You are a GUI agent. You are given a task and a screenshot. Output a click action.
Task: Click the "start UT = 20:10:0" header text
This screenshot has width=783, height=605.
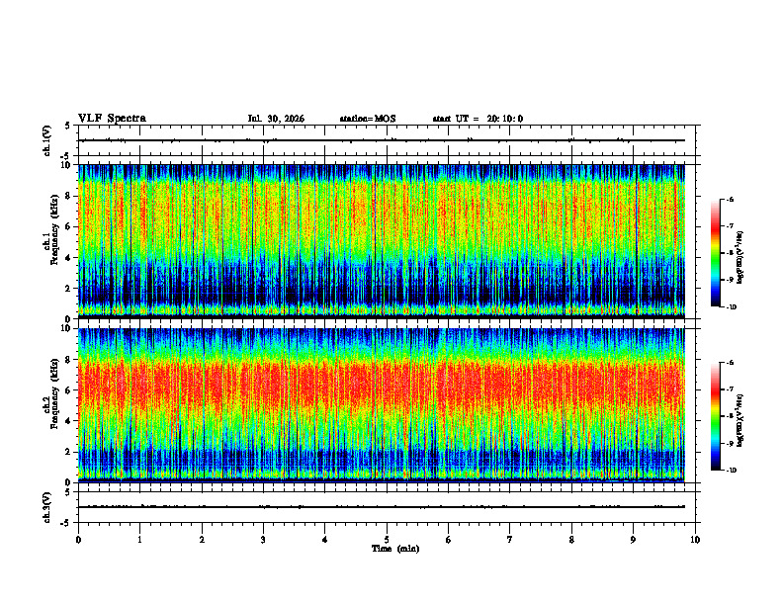coord(478,119)
